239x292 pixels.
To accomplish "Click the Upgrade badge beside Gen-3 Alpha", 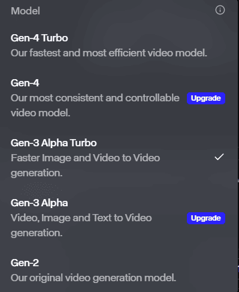I will (x=206, y=218).
